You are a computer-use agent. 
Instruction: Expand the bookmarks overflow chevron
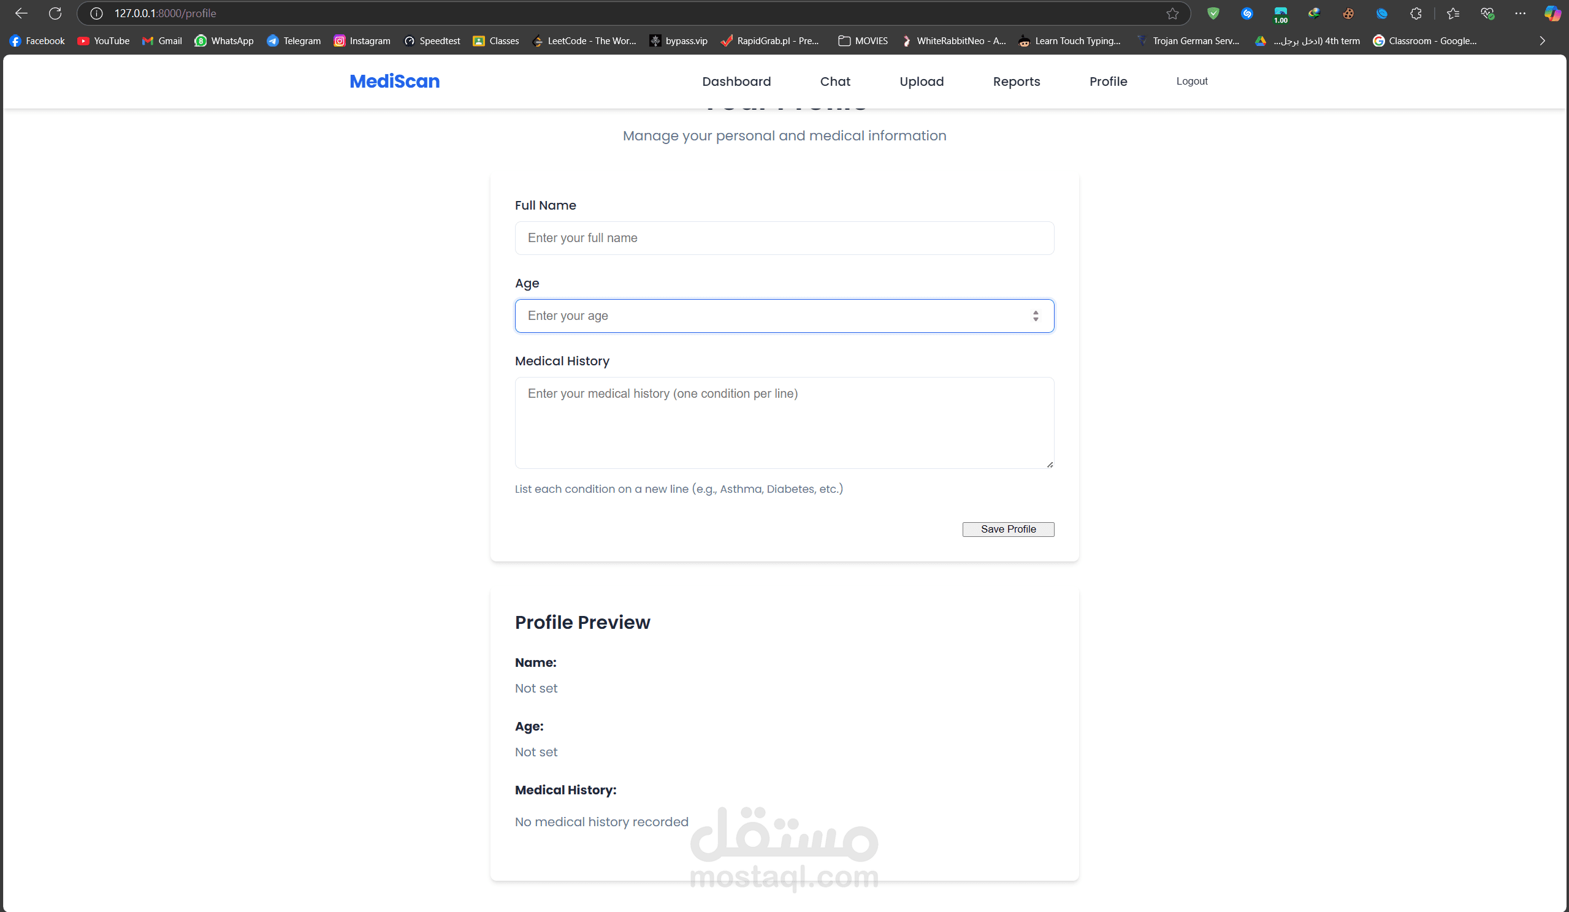[x=1542, y=41]
